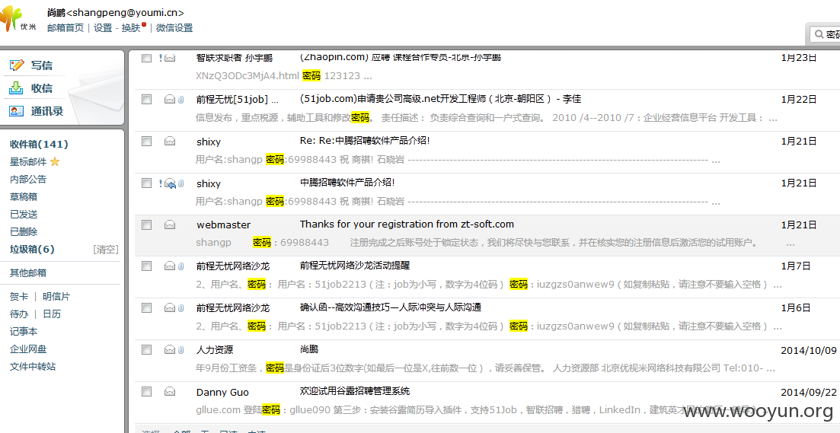The image size is (840, 433).
Task: Click [清空] to empty the spam folder
Action: [106, 250]
